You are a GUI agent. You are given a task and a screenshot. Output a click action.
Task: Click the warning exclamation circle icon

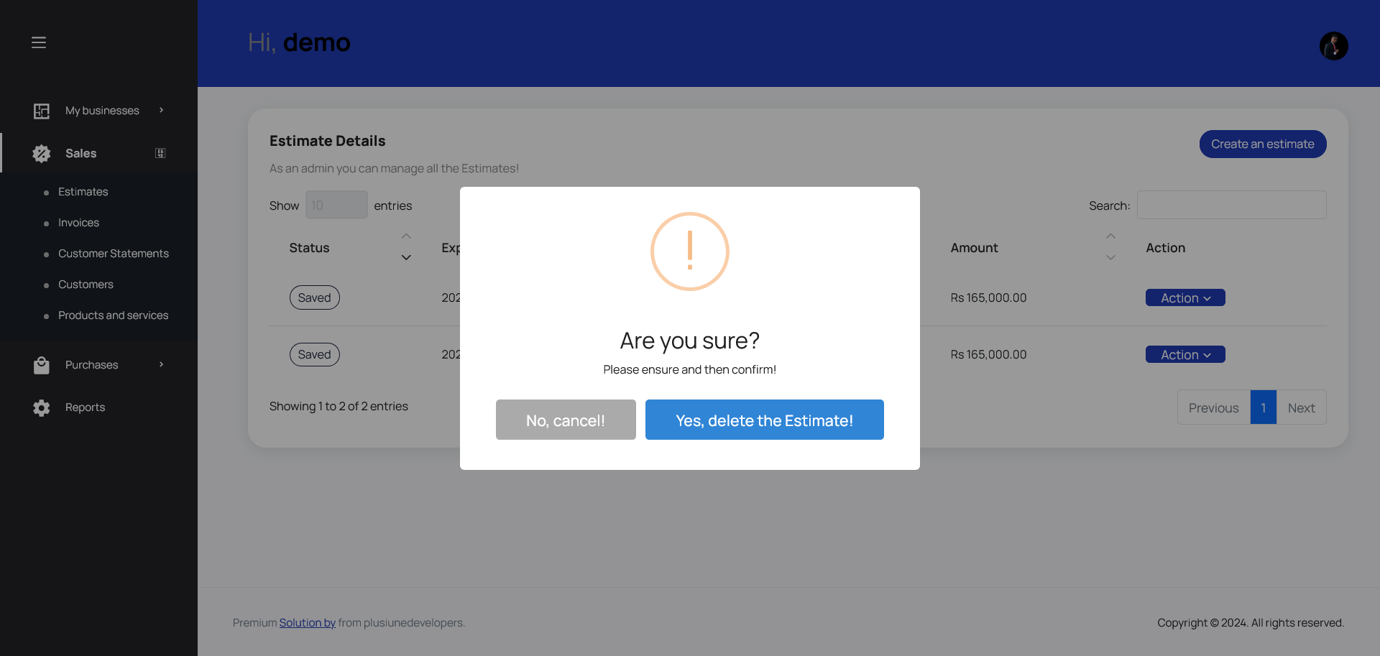pos(689,251)
